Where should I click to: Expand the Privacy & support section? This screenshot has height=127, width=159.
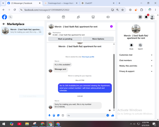pyautogui.click(x=136, y=71)
